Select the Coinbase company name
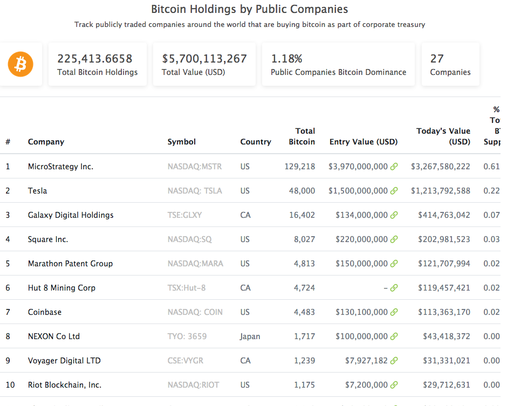The width and height of the screenshot is (507, 406). pyautogui.click(x=45, y=312)
